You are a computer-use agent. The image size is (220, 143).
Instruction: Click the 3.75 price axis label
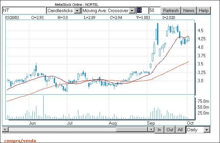[202, 56]
